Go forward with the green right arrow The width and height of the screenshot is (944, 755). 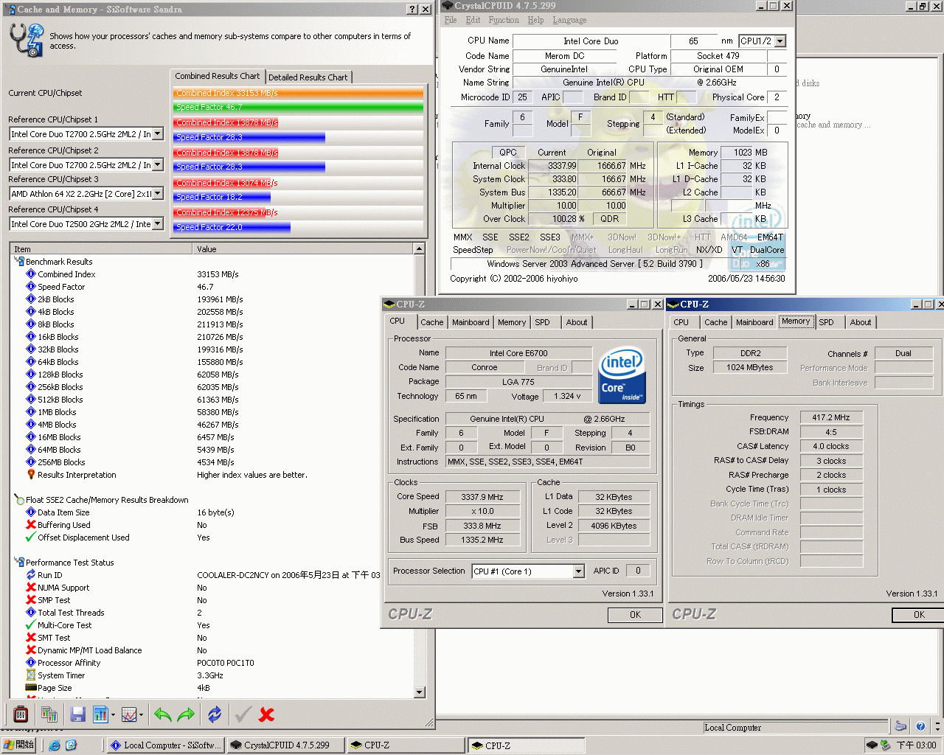[186, 714]
